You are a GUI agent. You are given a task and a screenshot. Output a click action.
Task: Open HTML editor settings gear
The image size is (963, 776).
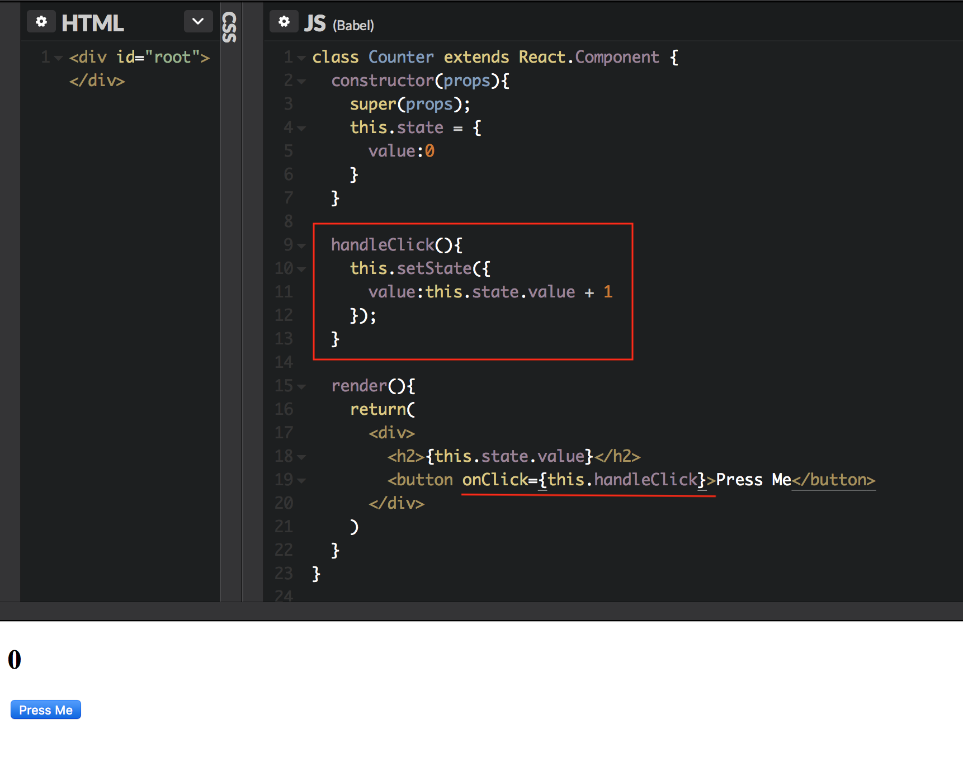41,22
